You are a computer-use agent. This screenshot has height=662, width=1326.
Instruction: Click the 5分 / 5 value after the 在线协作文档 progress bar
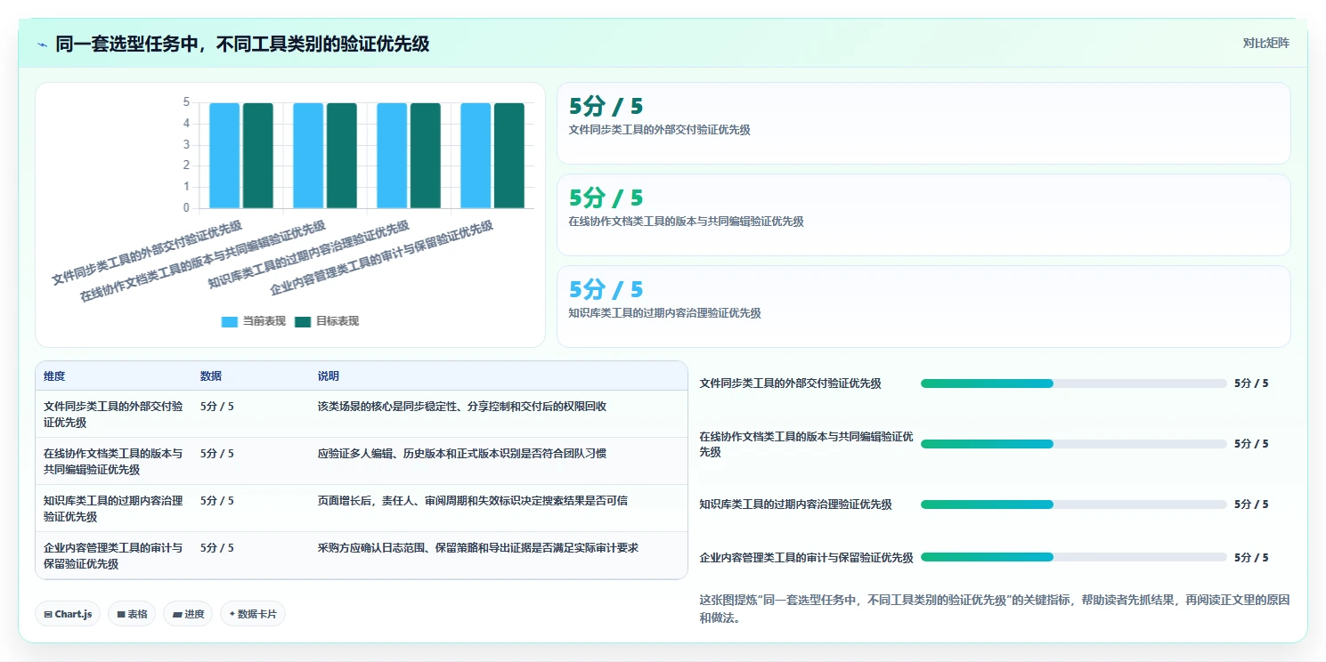click(x=1251, y=444)
